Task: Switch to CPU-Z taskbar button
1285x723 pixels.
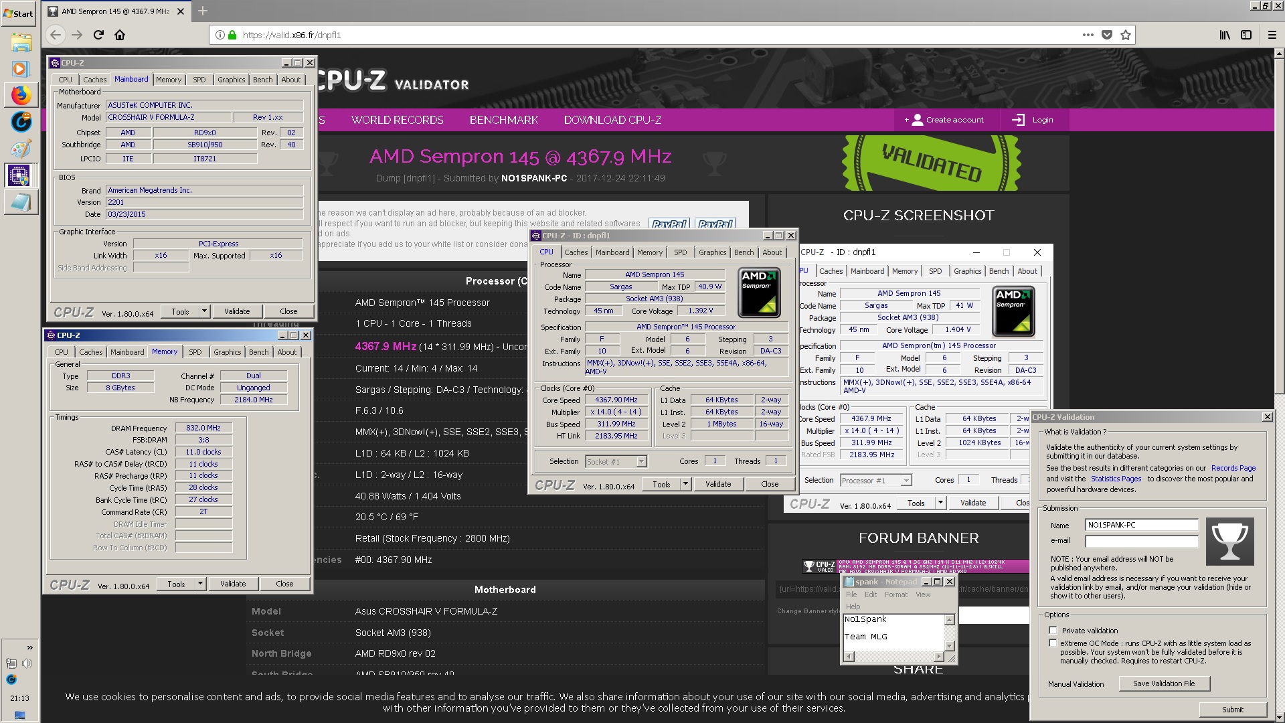Action: click(x=19, y=175)
